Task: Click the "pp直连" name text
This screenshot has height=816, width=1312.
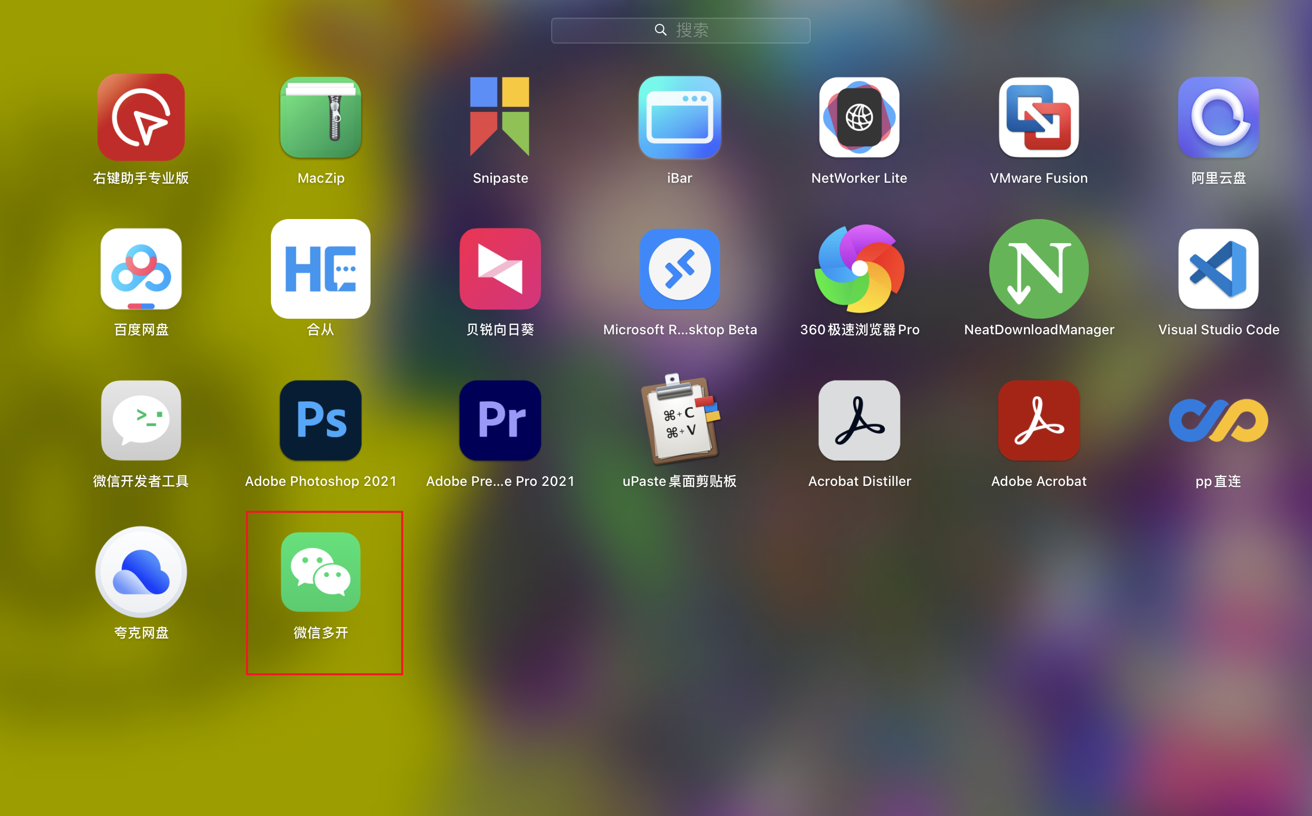Action: point(1219,481)
